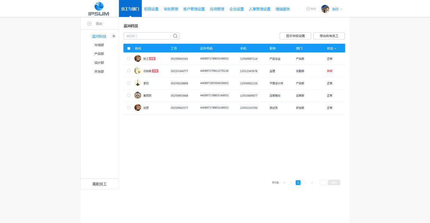The width and height of the screenshot is (430, 223).
Task: Check the box for 花姑娘's row
Action: point(129,71)
